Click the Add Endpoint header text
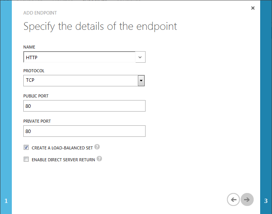Screen dimensions: 272x214 pos(40,13)
